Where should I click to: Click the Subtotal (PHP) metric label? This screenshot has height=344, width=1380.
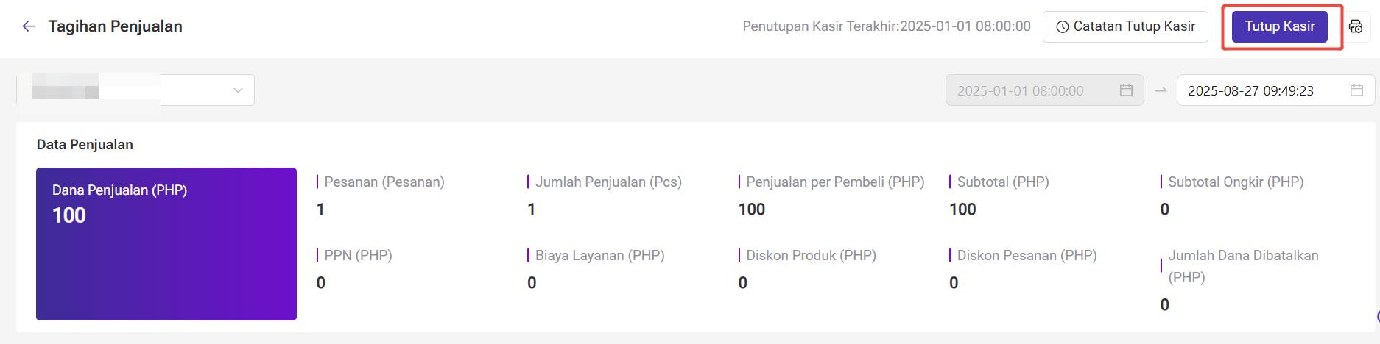(1003, 182)
